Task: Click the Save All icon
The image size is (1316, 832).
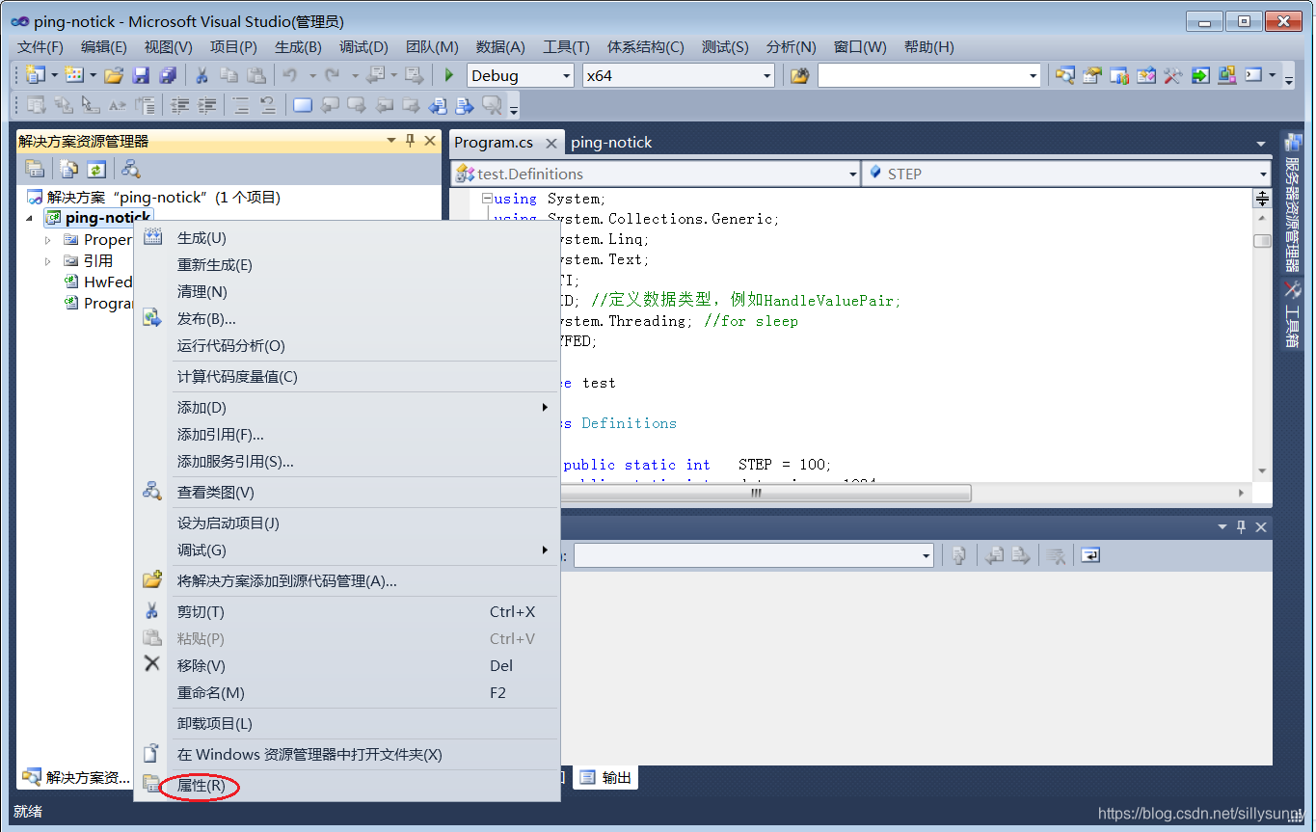Action: tap(168, 75)
